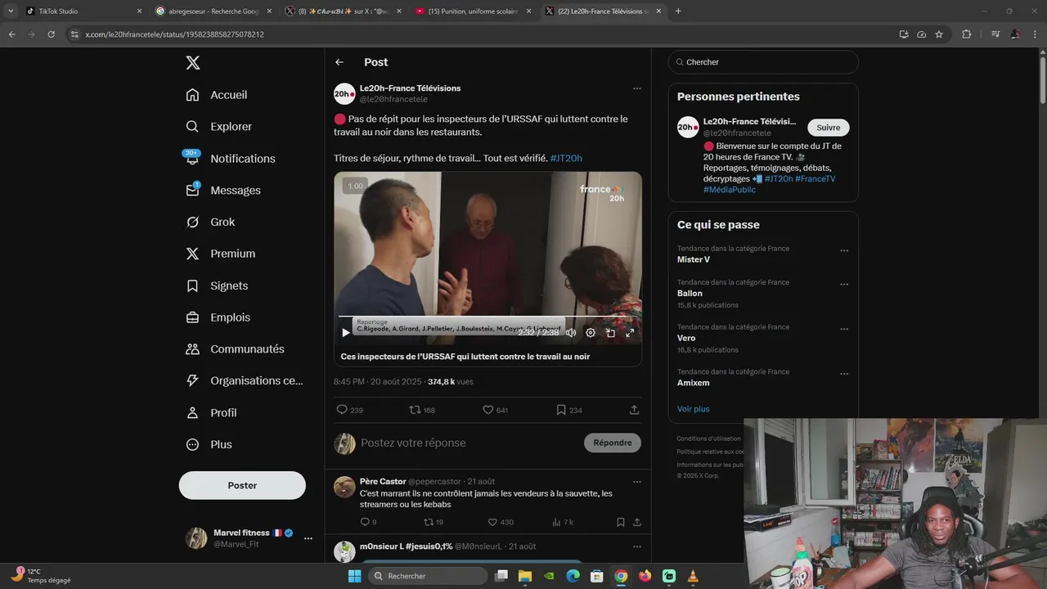
Task: Reply to the Le20h post (239)
Action: [349, 410]
